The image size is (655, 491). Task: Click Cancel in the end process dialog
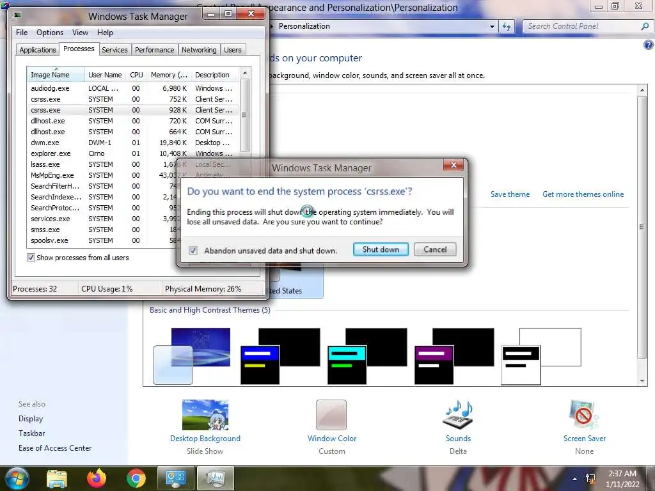pyautogui.click(x=435, y=249)
